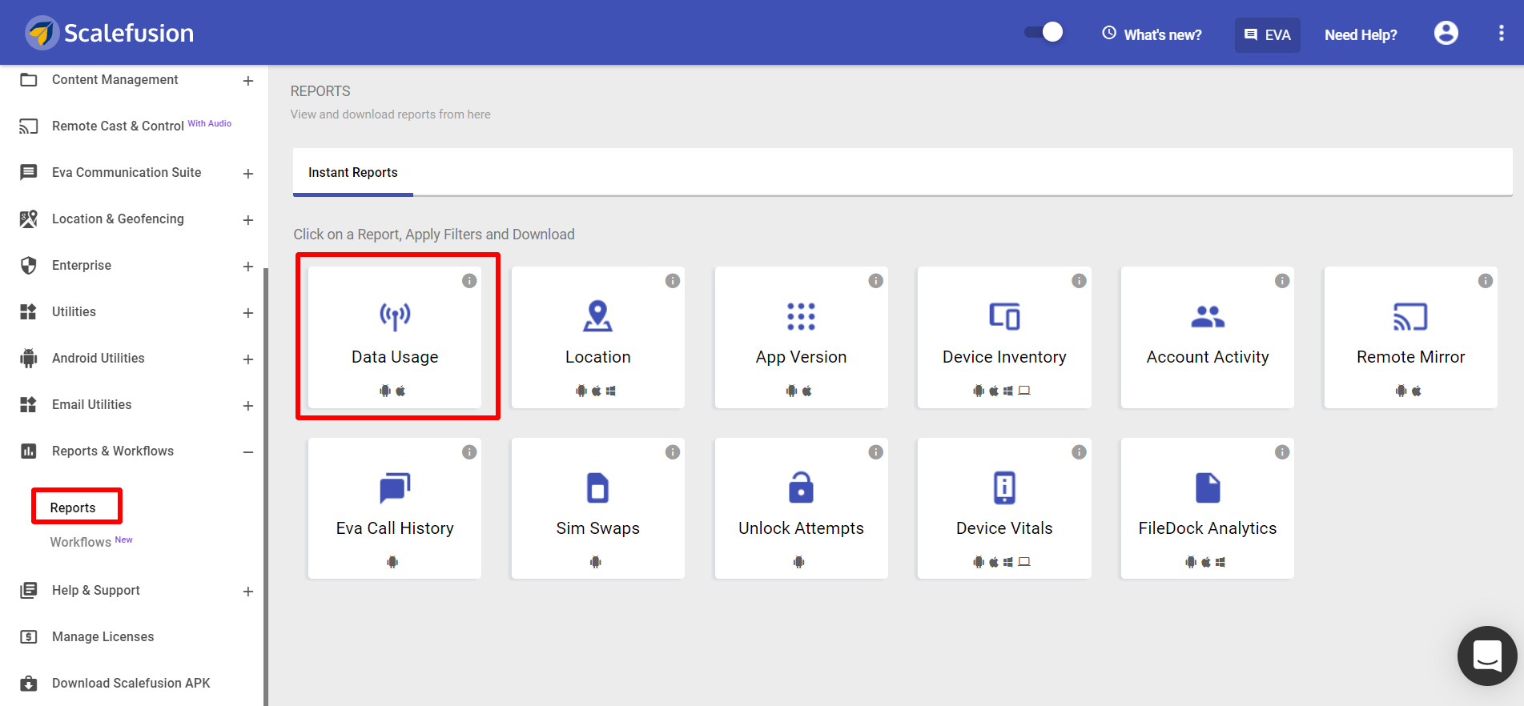Show info for Device Vitals report
The height and width of the screenshot is (706, 1524).
(x=1080, y=452)
